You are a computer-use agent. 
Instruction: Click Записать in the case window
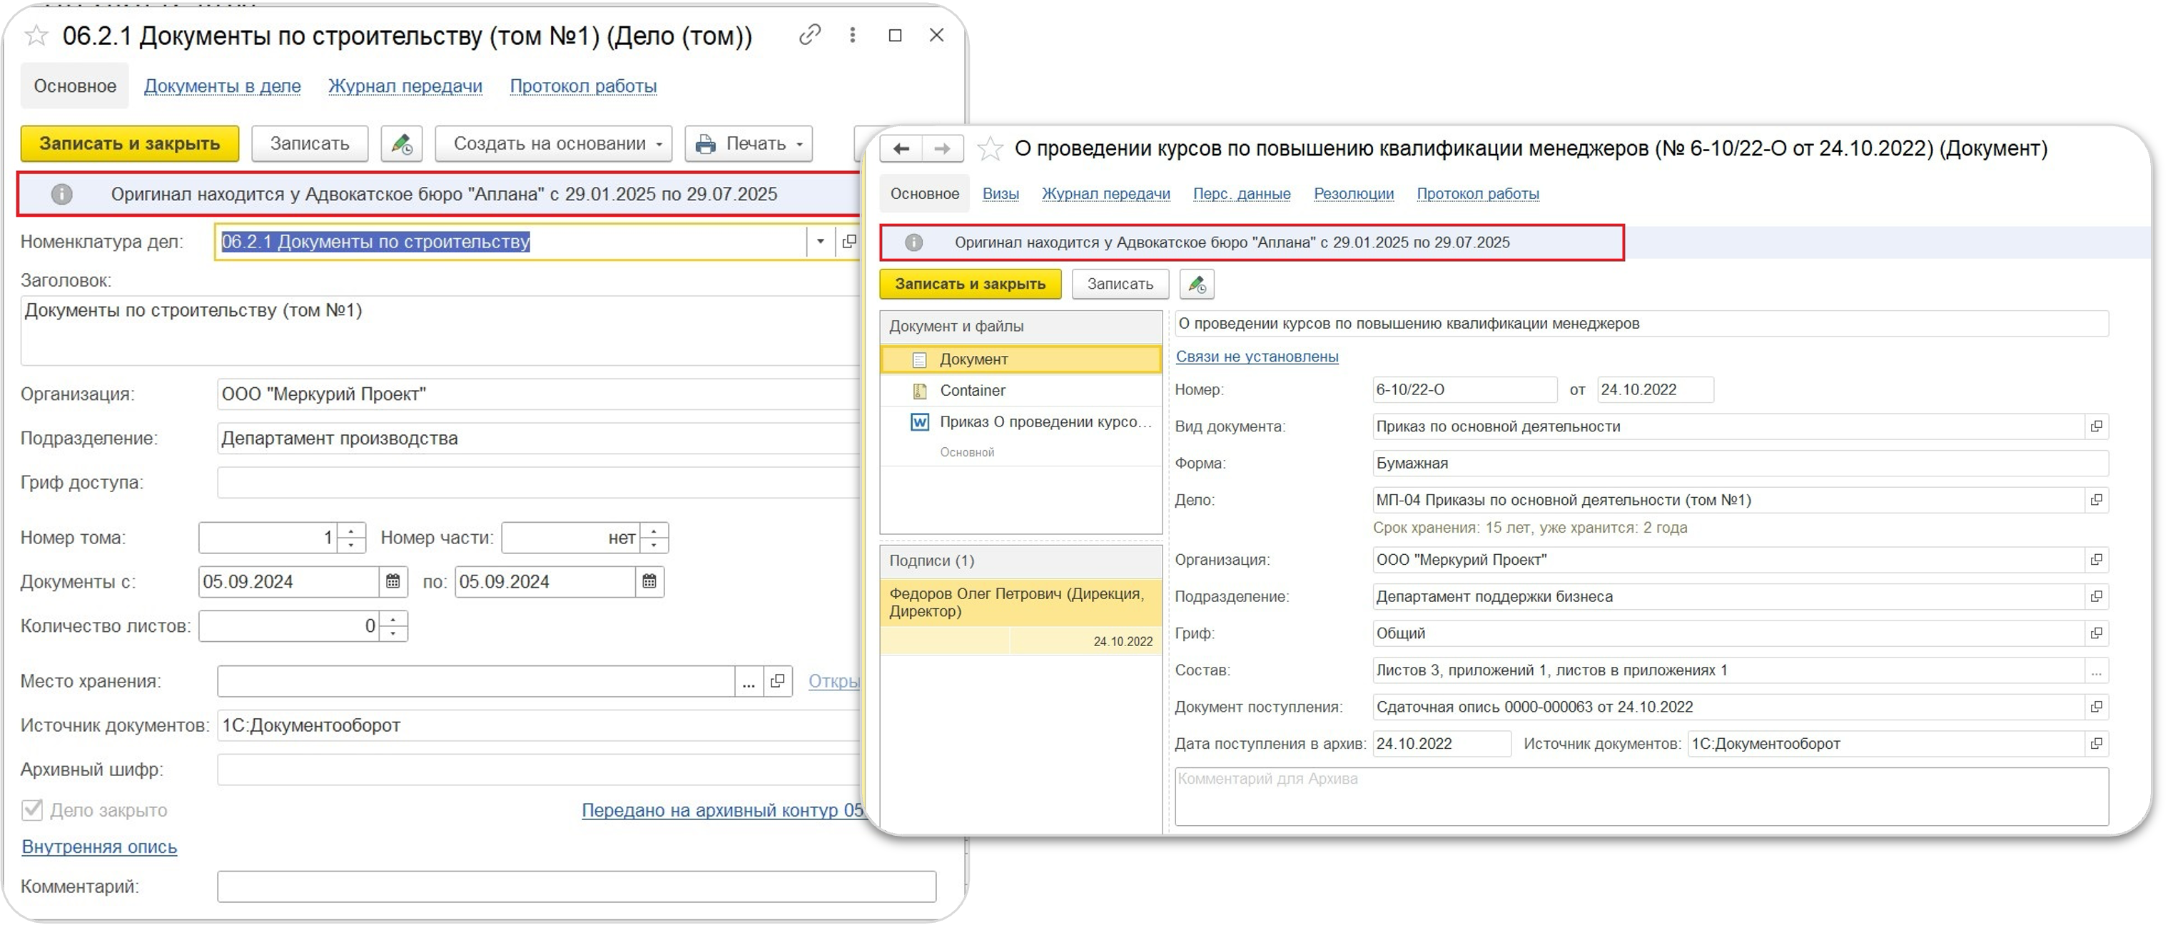pyautogui.click(x=310, y=144)
